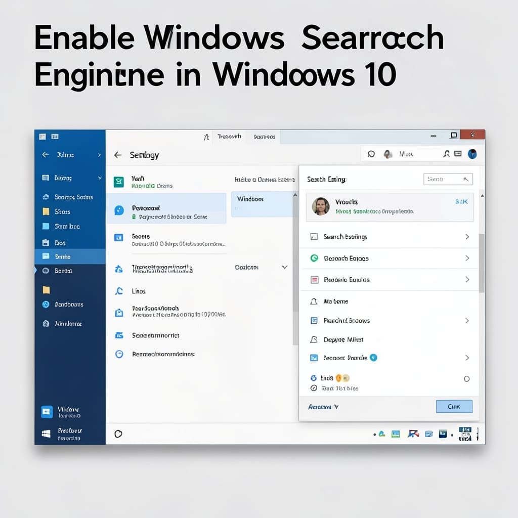Viewport: 518px width, 518px height.
Task: Expand the chevron on the Search Esoiings row
Action: coord(467,237)
